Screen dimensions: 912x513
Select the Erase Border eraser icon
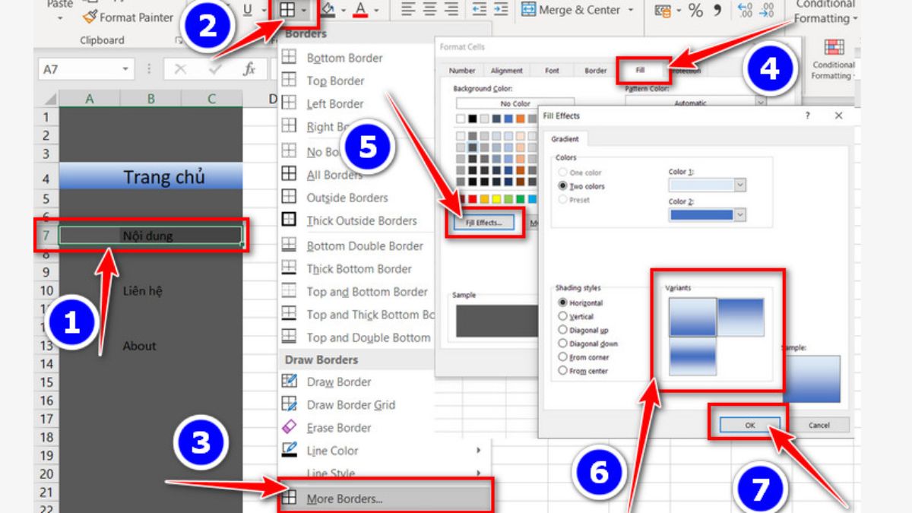coord(290,428)
